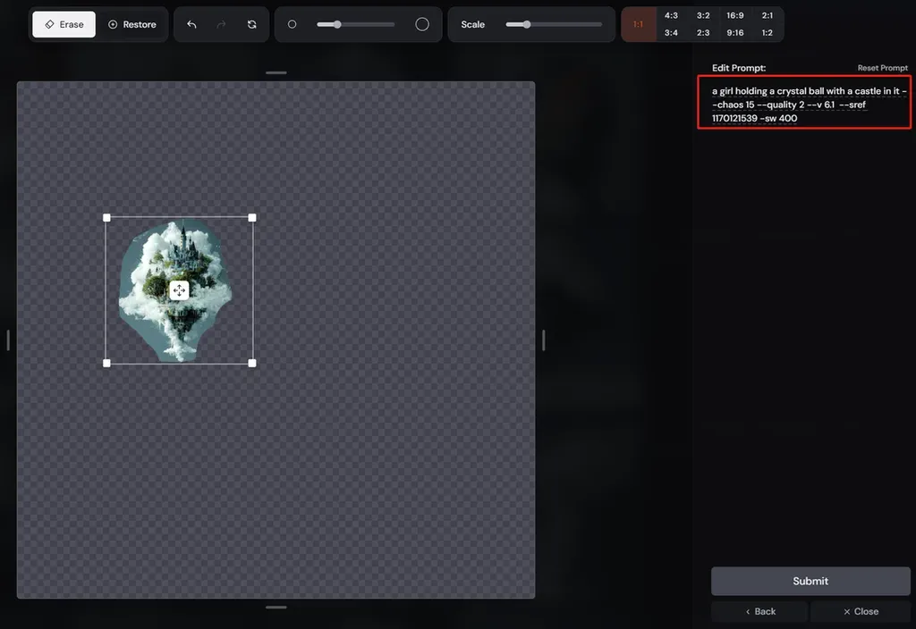Pick the 9:16 aspect ratio
916x629 pixels.
coord(735,33)
